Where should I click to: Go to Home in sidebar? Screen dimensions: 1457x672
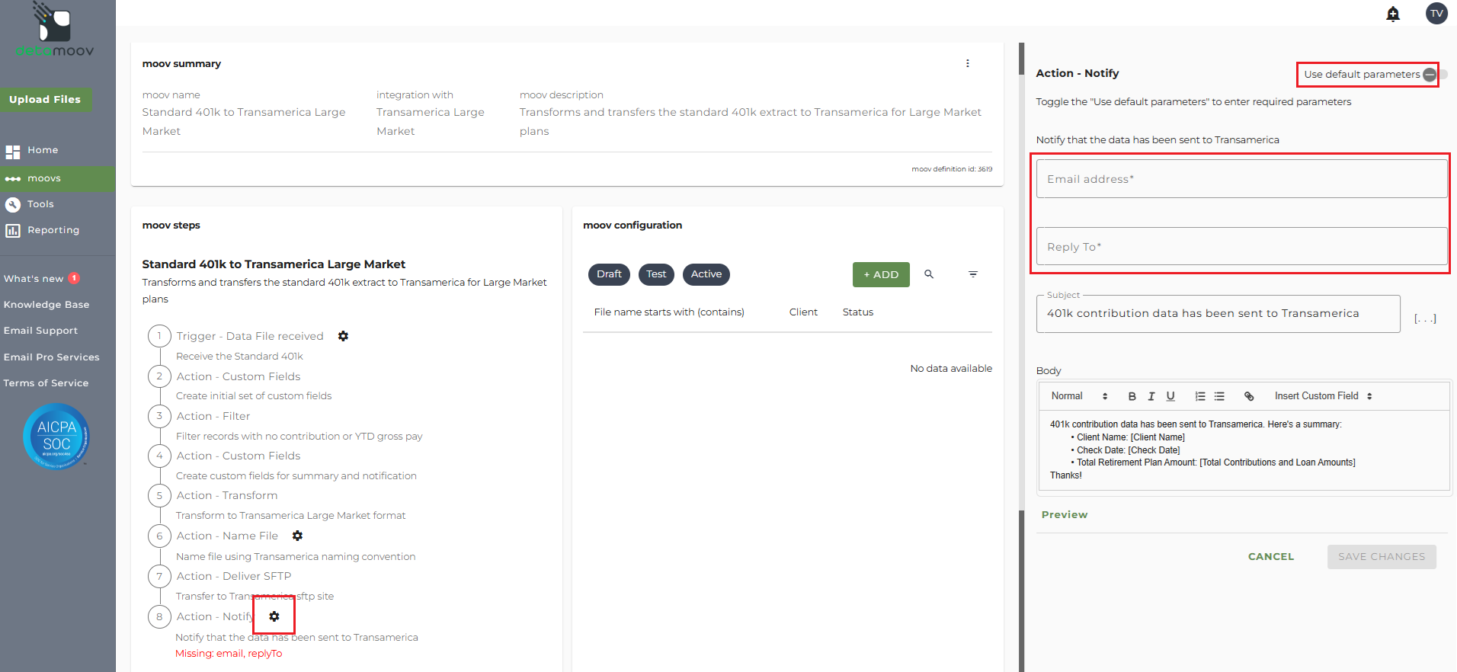click(43, 150)
